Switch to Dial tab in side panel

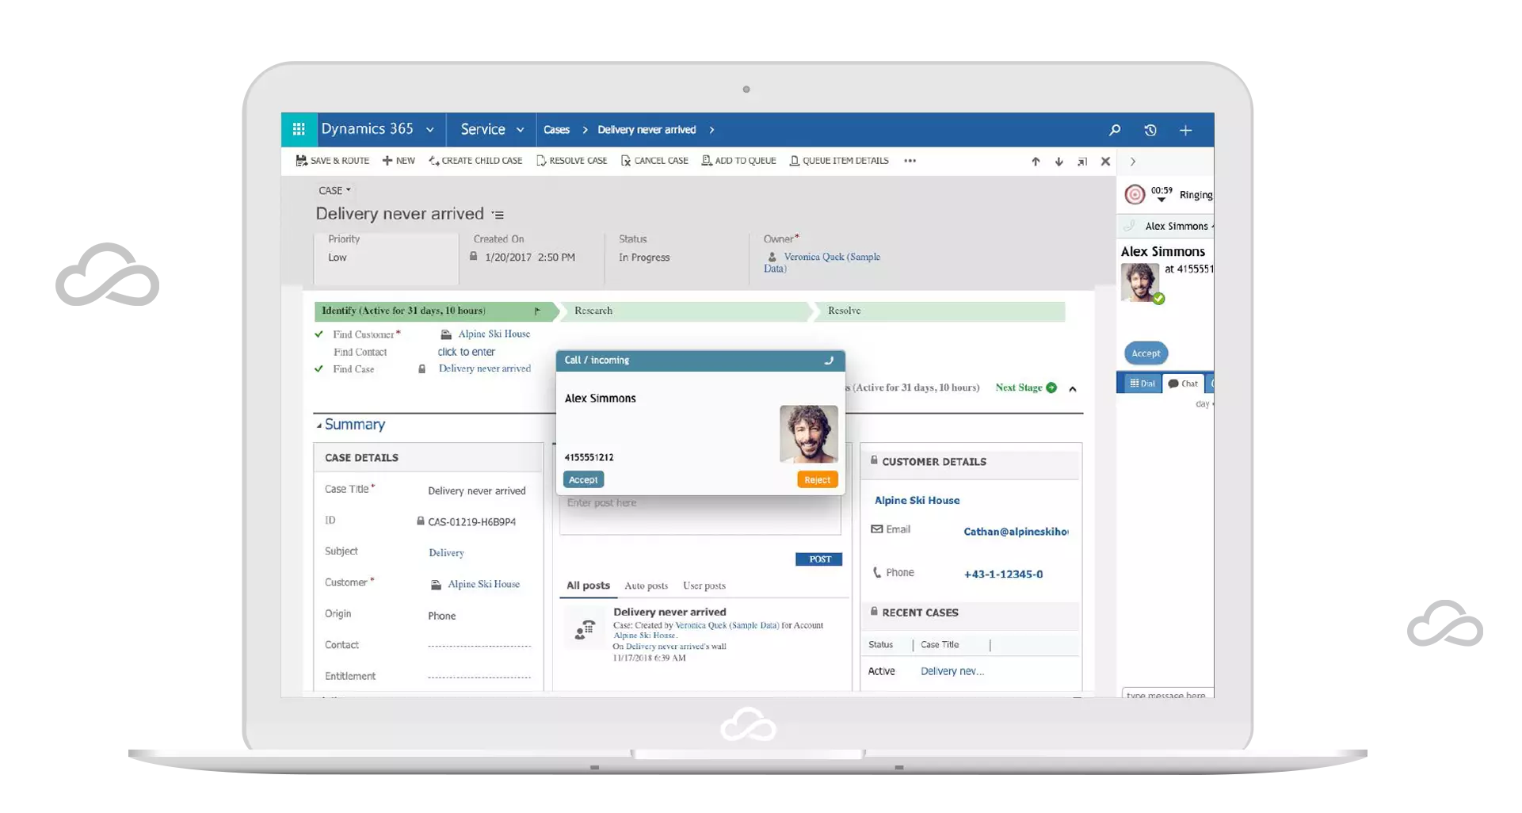(1142, 384)
